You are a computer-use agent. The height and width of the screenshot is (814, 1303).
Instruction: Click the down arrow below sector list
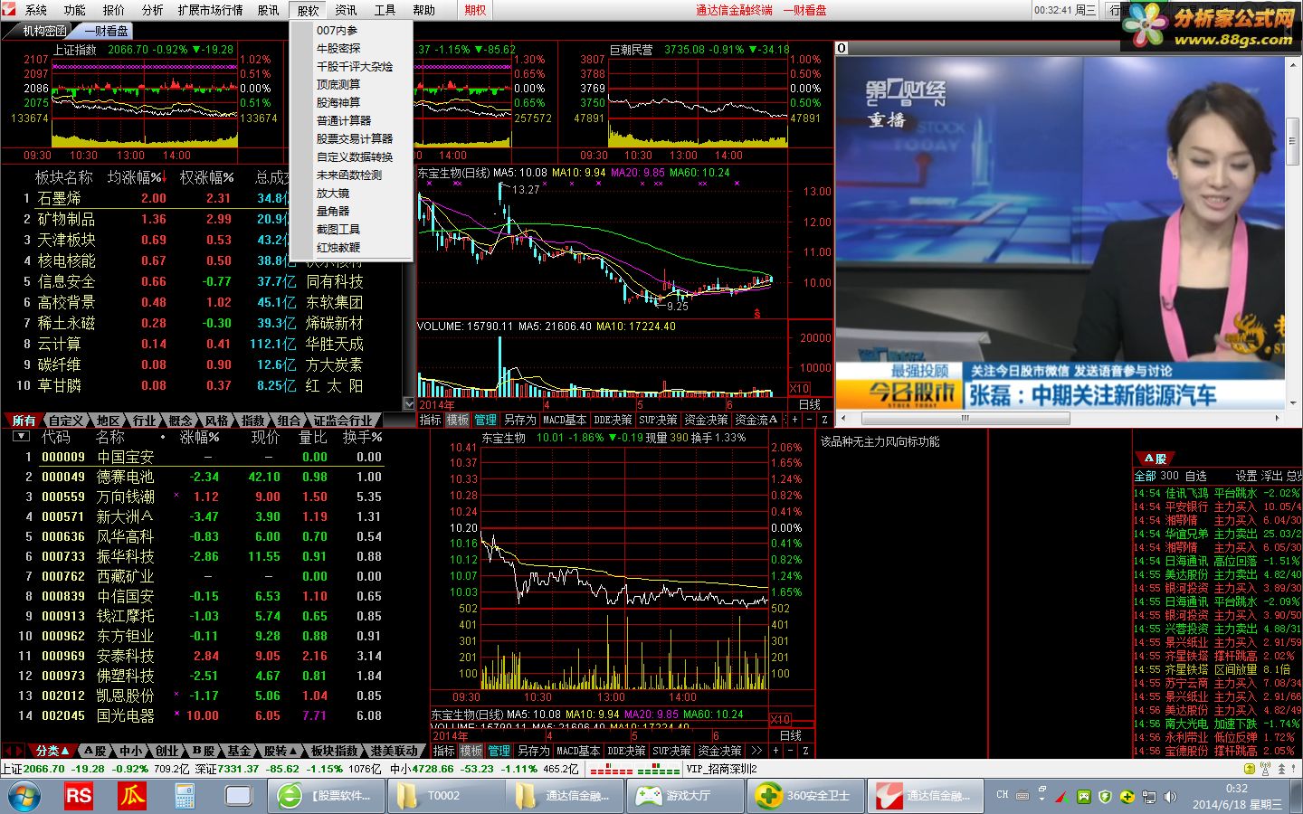[x=409, y=404]
